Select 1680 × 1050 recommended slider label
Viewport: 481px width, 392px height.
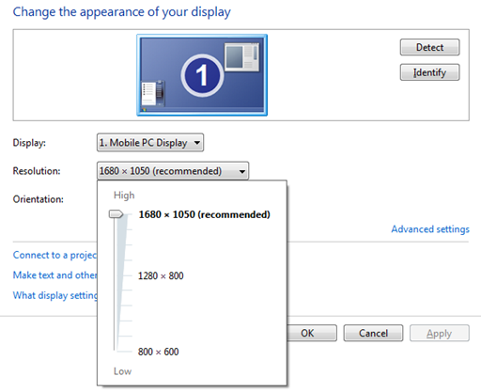point(204,214)
